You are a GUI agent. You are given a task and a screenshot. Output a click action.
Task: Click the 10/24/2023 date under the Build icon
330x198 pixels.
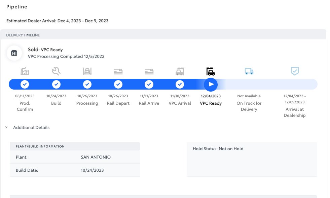pos(56,96)
